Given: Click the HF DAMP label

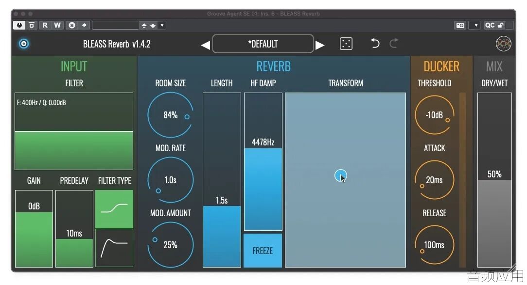Looking at the screenshot, I should [x=263, y=83].
